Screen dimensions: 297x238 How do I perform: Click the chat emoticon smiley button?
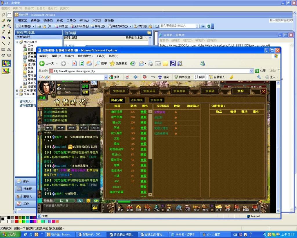pos(88,201)
